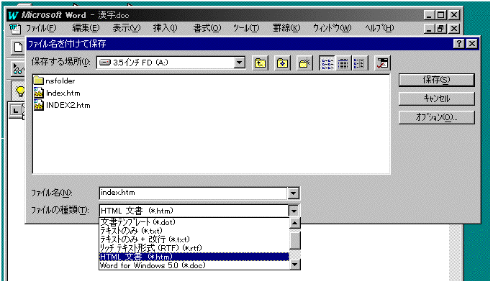493x284 pixels.
Task: Maximize the Microsoft Word window
Action: (440, 15)
